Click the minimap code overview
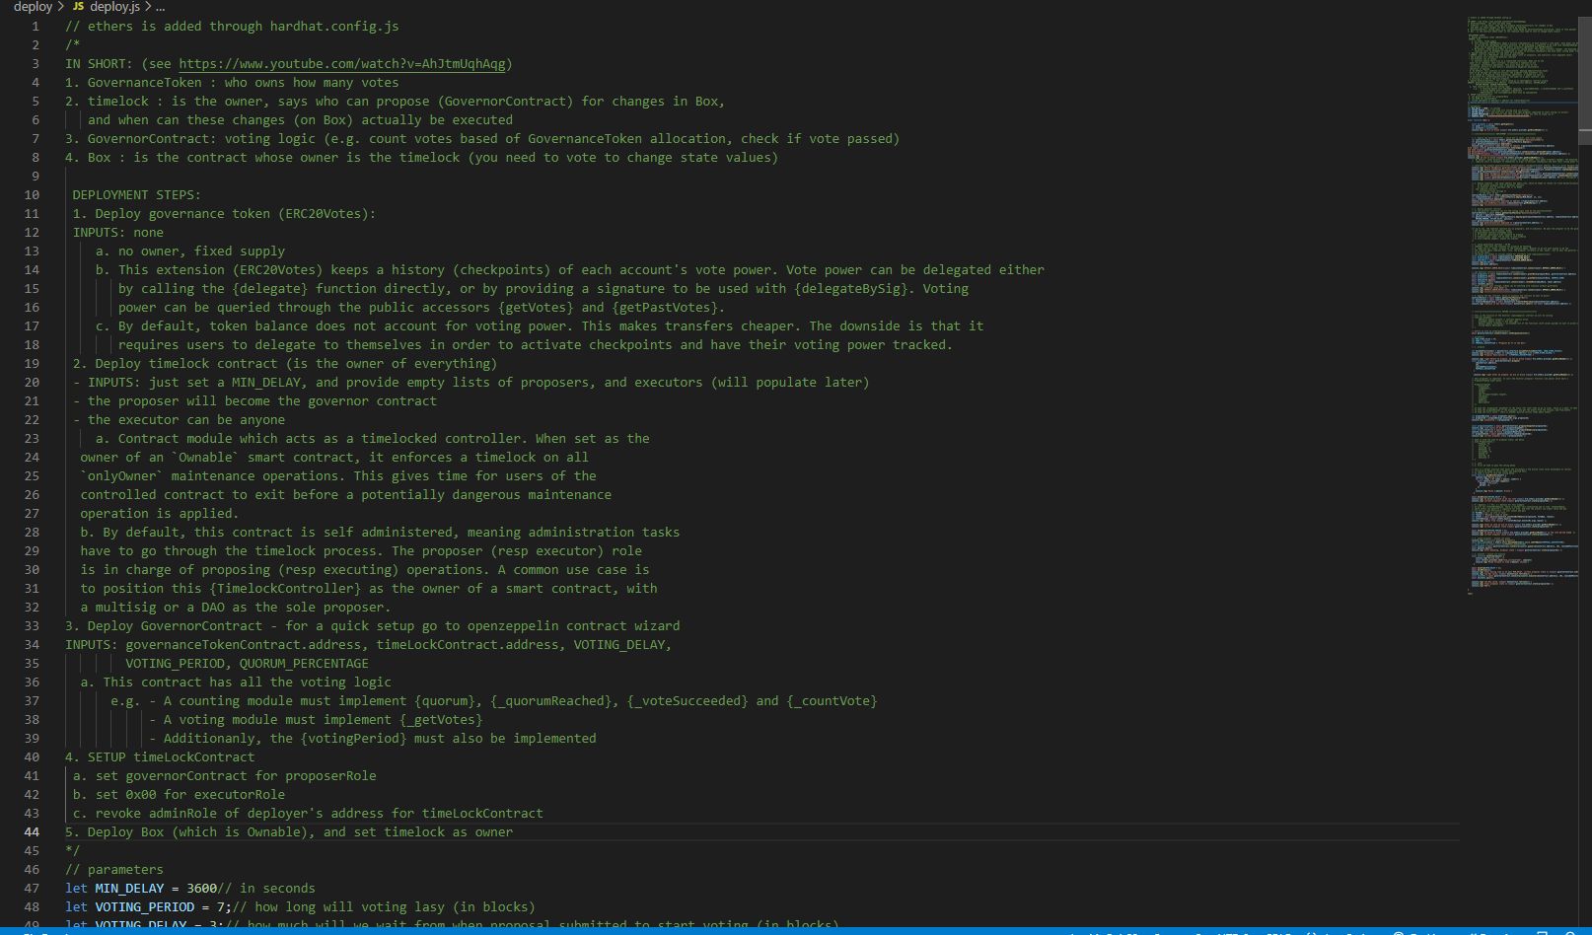Image resolution: width=1592 pixels, height=935 pixels. click(x=1521, y=306)
